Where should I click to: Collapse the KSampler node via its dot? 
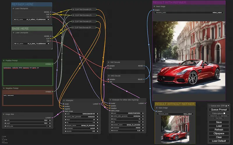(x=63, y=100)
